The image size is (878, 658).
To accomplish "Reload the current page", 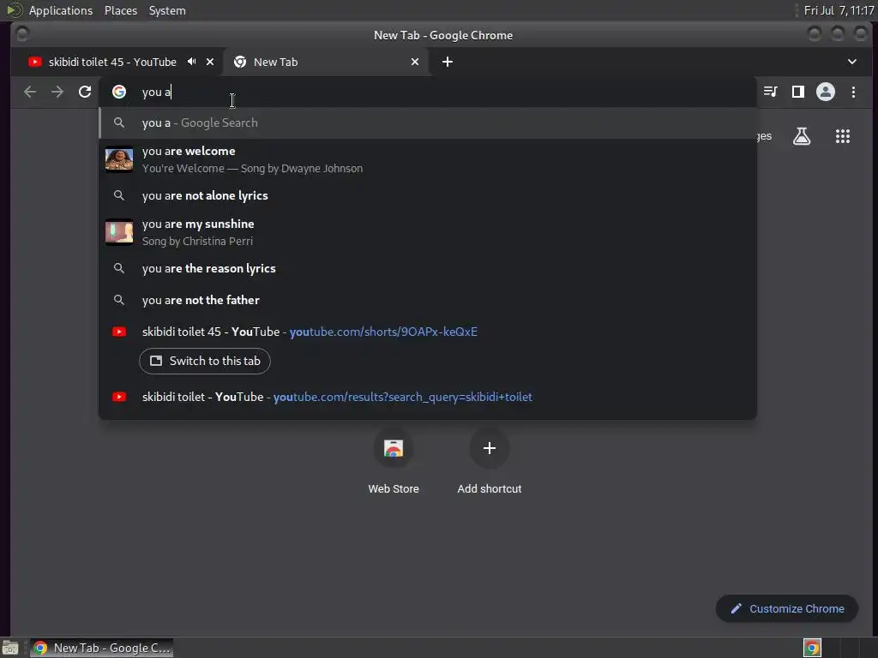I will click(x=85, y=92).
